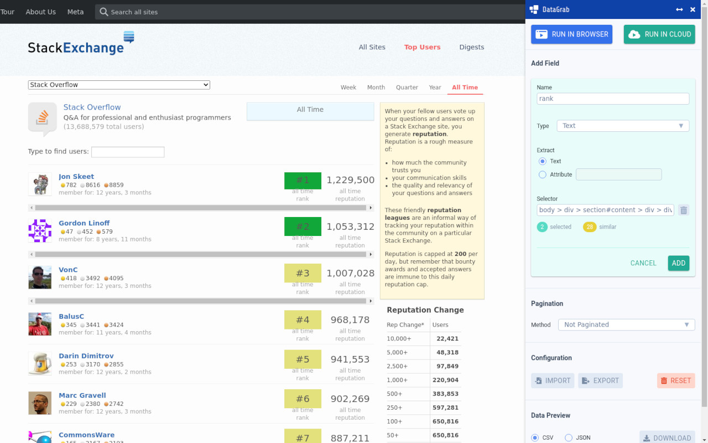The width and height of the screenshot is (708, 443).
Task: Import a configuration
Action: coord(553,380)
